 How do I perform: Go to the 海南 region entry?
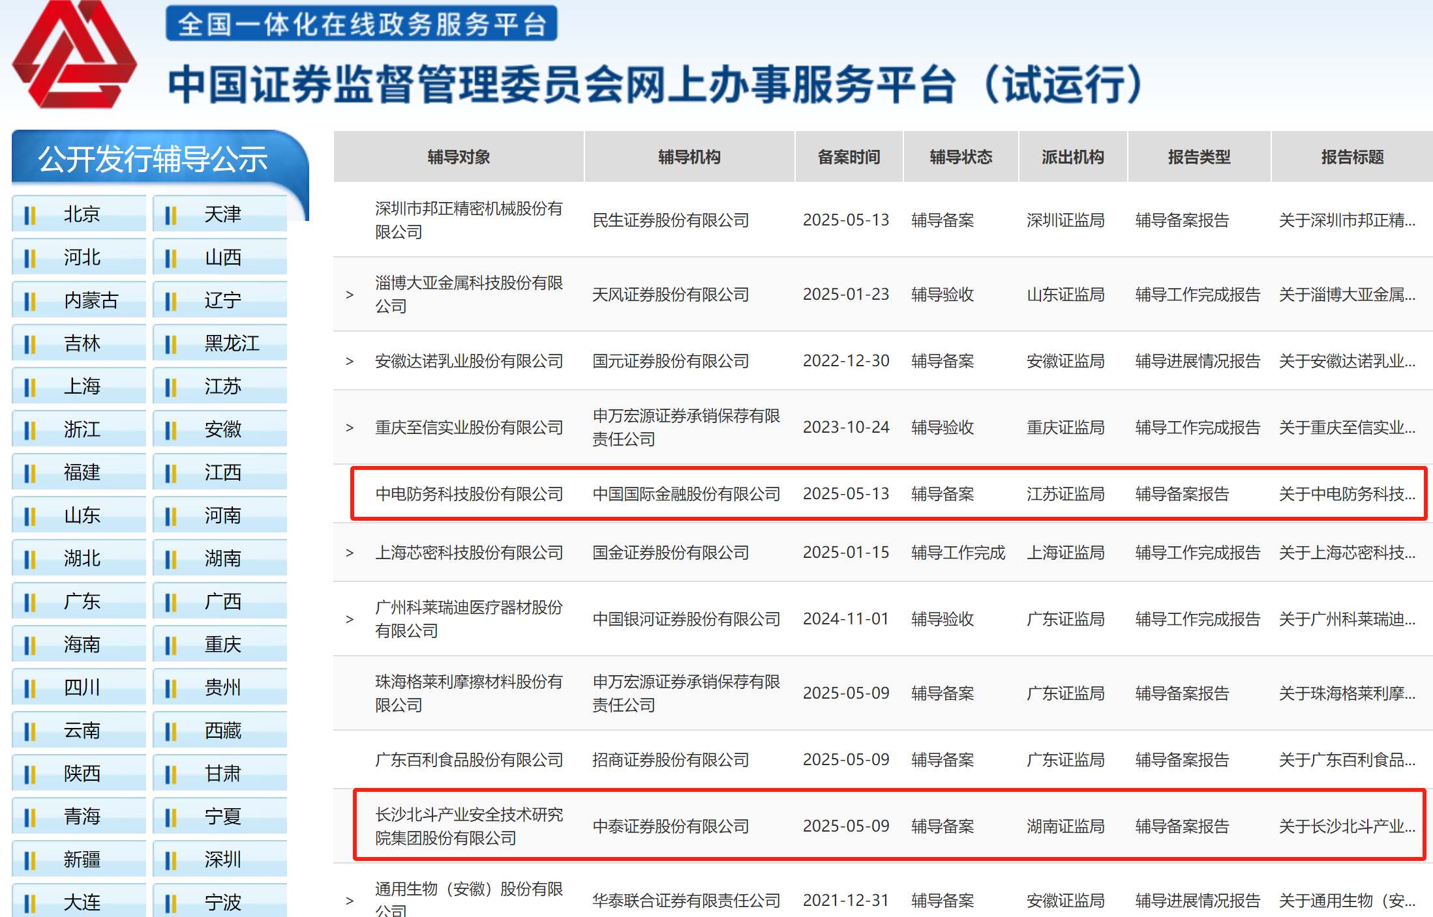[79, 644]
